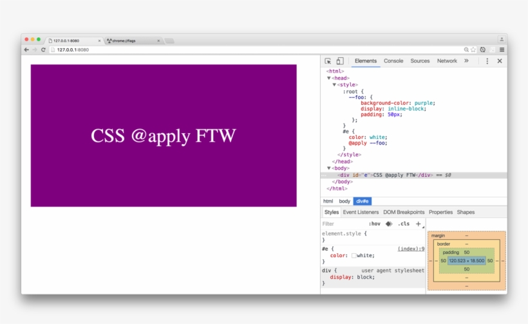Toggle the .cls element classes panel
This screenshot has width=528, height=324.
point(404,224)
